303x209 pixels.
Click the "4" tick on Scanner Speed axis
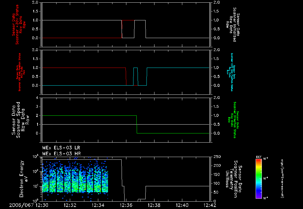click(x=37, y=98)
